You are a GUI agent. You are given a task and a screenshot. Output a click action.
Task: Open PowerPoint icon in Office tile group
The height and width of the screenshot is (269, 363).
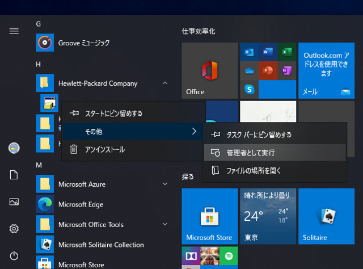coord(268,70)
